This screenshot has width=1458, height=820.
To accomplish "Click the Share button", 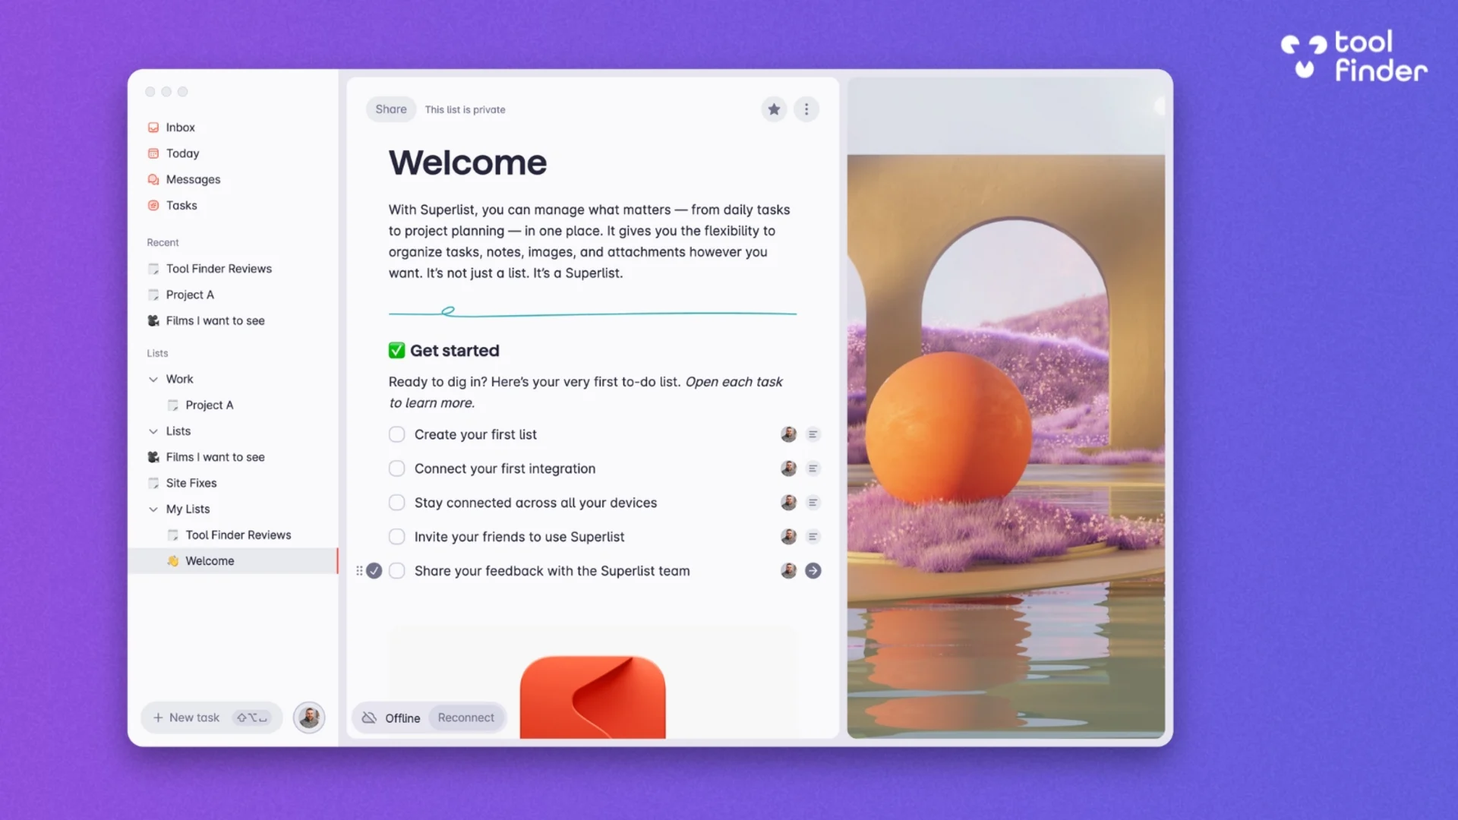I will coord(390,109).
